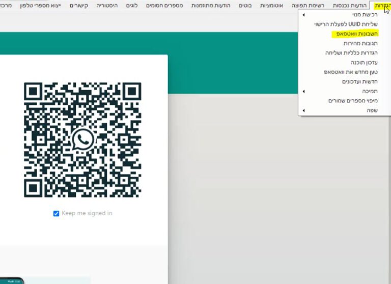Click the WhatsApp QR code
This screenshot has width=391, height=284.
(82, 140)
